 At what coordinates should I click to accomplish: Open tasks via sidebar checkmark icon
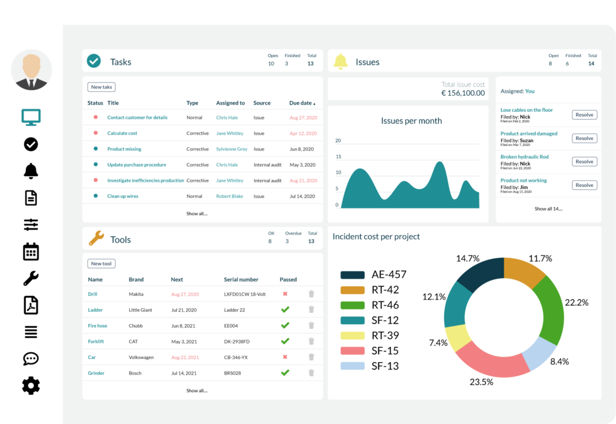[31, 144]
